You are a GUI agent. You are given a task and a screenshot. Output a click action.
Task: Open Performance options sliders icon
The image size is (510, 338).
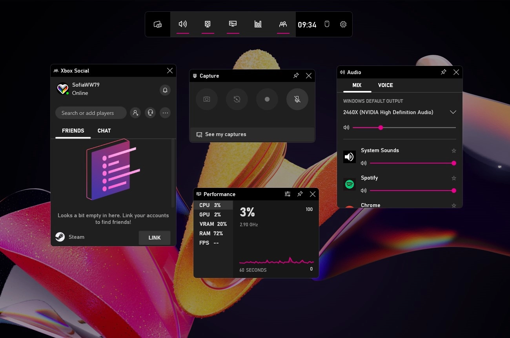click(288, 194)
